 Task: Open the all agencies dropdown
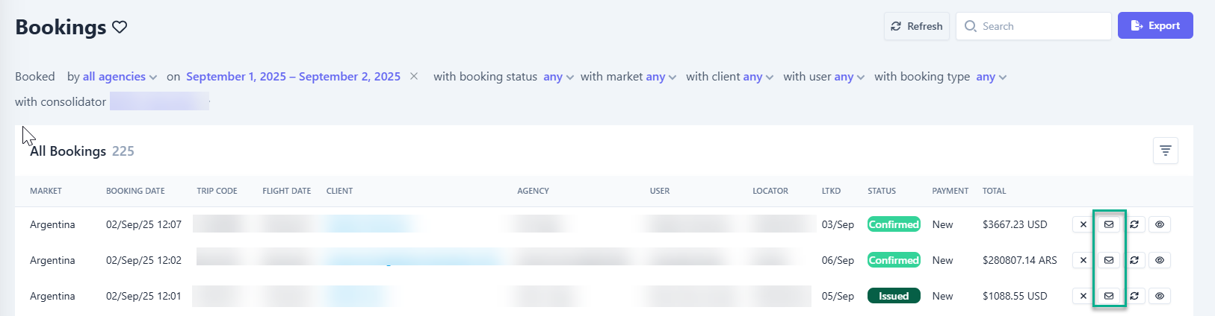(x=120, y=77)
